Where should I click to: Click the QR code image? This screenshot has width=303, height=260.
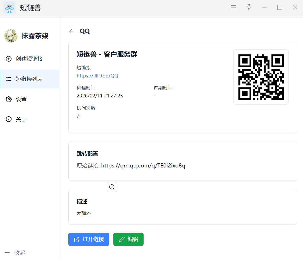pos(261,77)
